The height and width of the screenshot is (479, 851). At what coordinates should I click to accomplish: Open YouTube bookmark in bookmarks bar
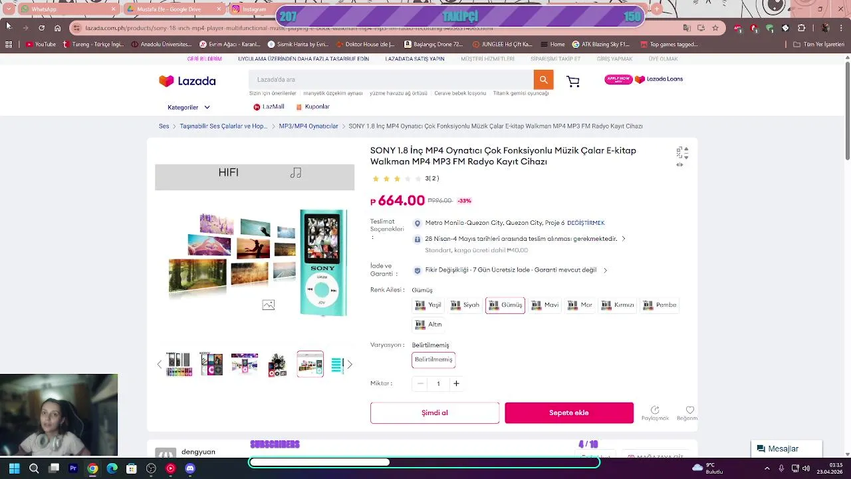click(41, 45)
